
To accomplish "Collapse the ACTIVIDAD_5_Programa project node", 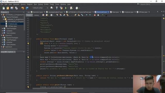I will [2, 15].
